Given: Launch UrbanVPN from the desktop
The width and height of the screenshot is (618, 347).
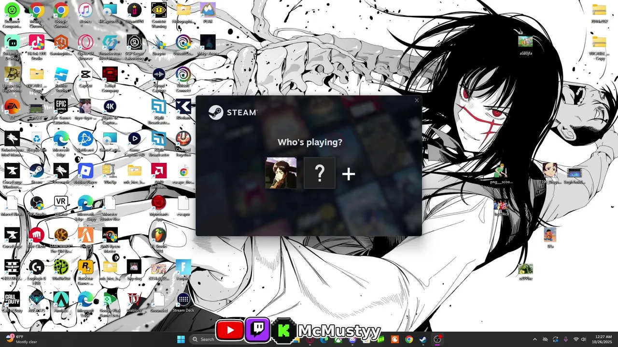Looking at the screenshot, I should [x=134, y=13].
